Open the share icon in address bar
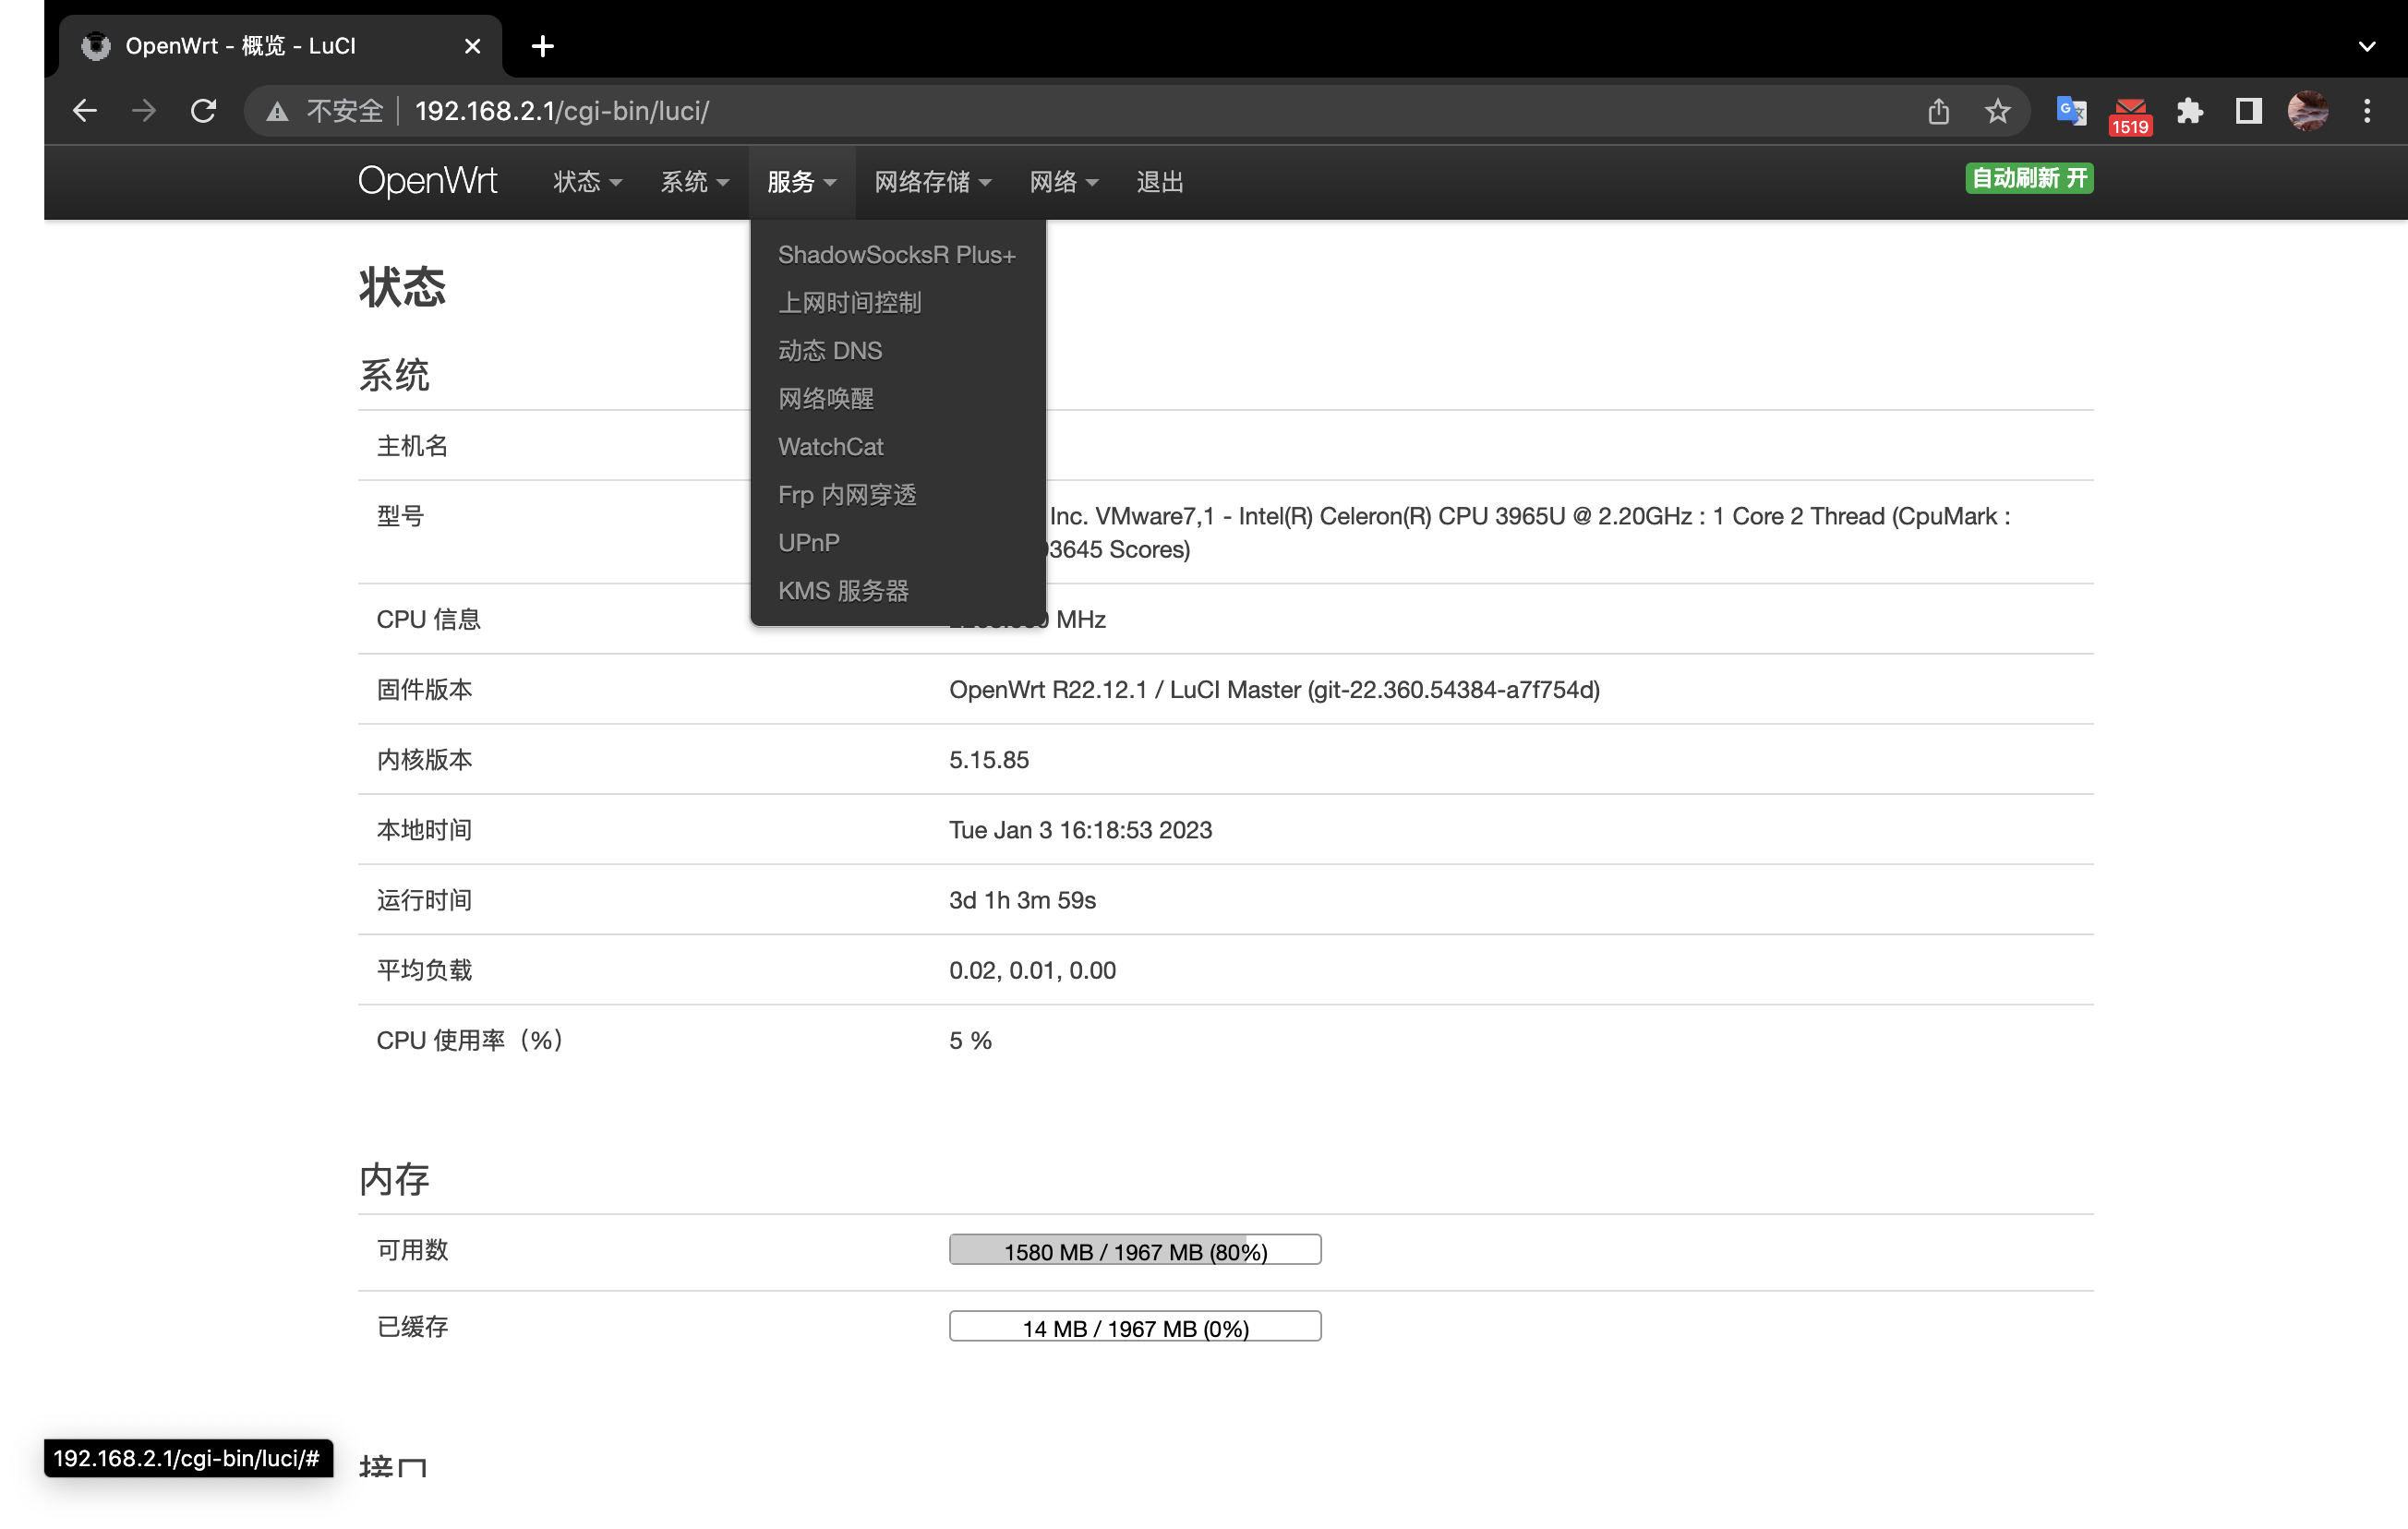The image size is (2408, 1529). coord(1937,111)
